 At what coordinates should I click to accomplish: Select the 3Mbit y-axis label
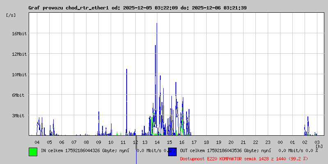pos(19,116)
